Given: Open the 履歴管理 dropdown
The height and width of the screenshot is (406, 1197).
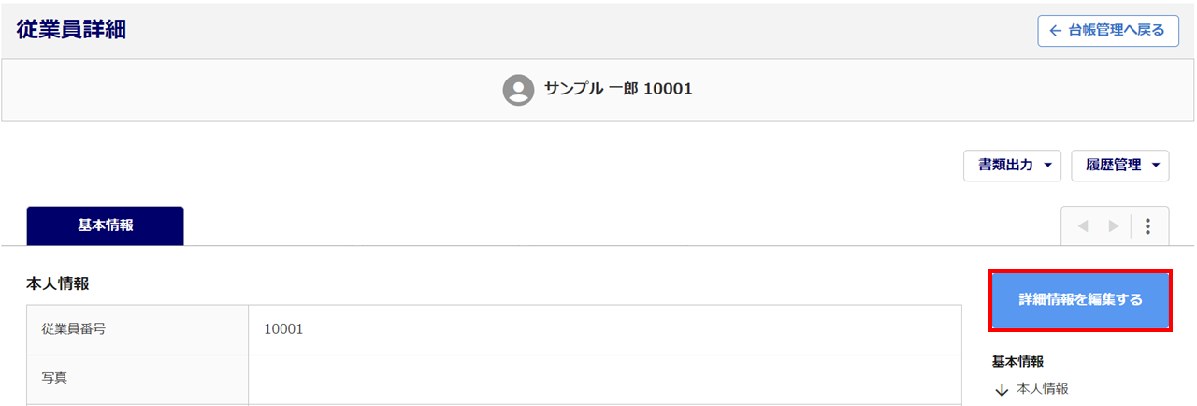Looking at the screenshot, I should [1119, 166].
